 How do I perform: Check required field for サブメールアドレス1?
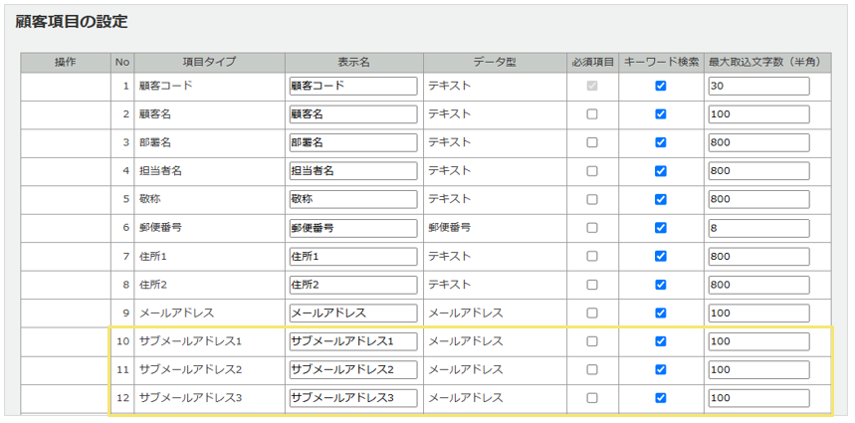click(x=592, y=341)
